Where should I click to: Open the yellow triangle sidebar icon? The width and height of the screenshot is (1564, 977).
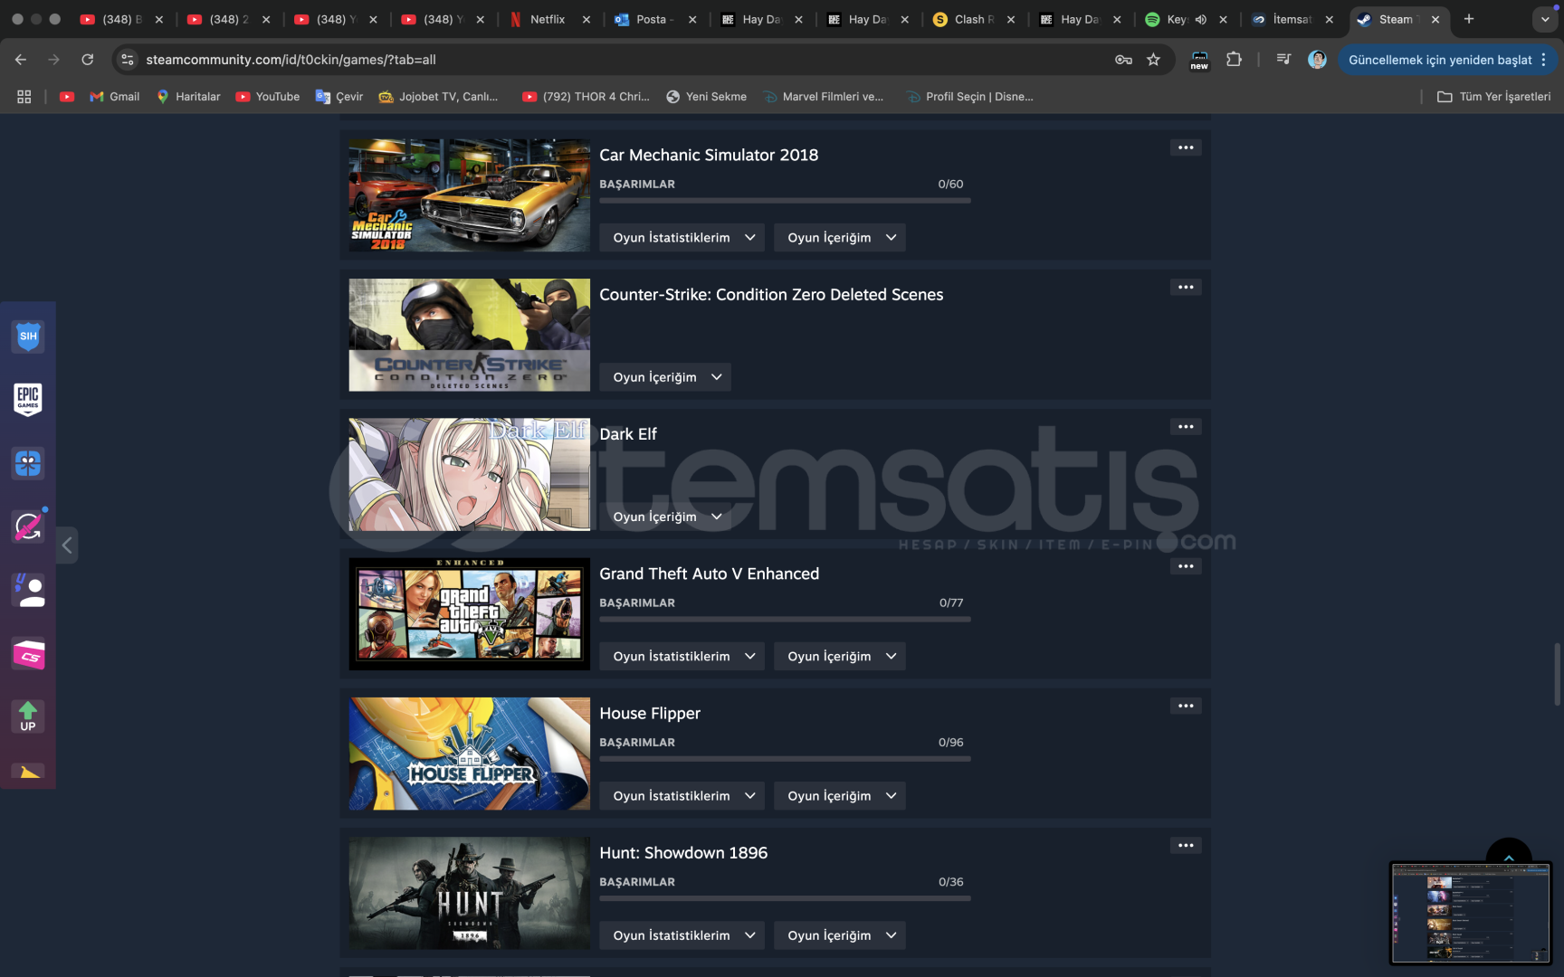pyautogui.click(x=28, y=772)
